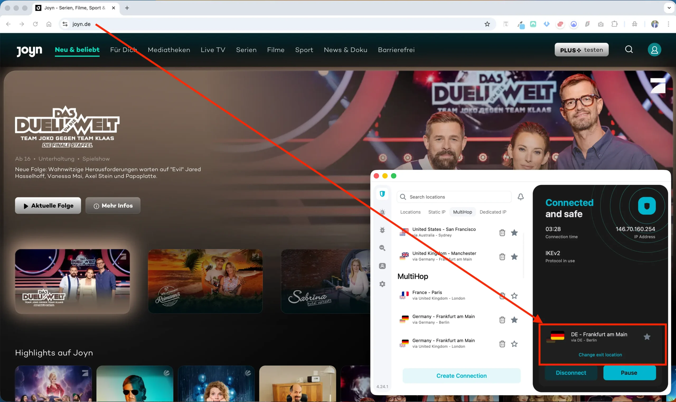Unfavorite United States - San Francisco star
Screen dimensions: 676x402
[x=514, y=233]
